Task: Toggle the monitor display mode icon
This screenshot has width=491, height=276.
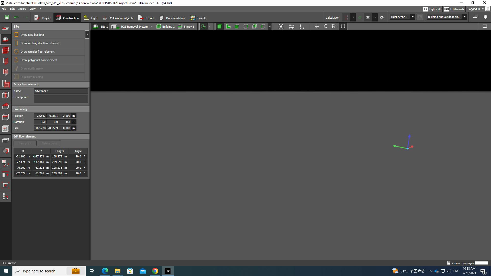Action: coord(485,26)
